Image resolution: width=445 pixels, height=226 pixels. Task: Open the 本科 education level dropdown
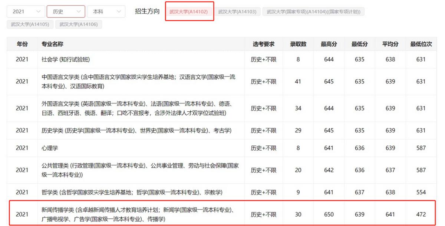(x=106, y=11)
